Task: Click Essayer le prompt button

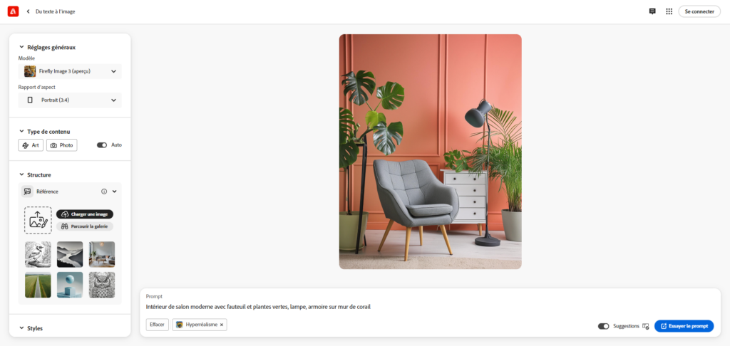Action: [684, 326]
